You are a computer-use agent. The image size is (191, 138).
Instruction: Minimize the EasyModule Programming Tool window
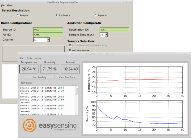pos(123,2)
